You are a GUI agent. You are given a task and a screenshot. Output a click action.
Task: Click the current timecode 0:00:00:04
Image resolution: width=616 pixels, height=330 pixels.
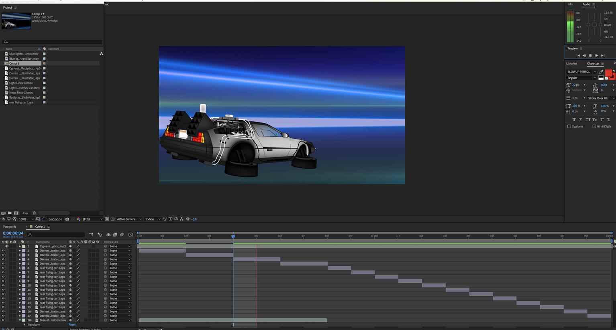point(13,233)
